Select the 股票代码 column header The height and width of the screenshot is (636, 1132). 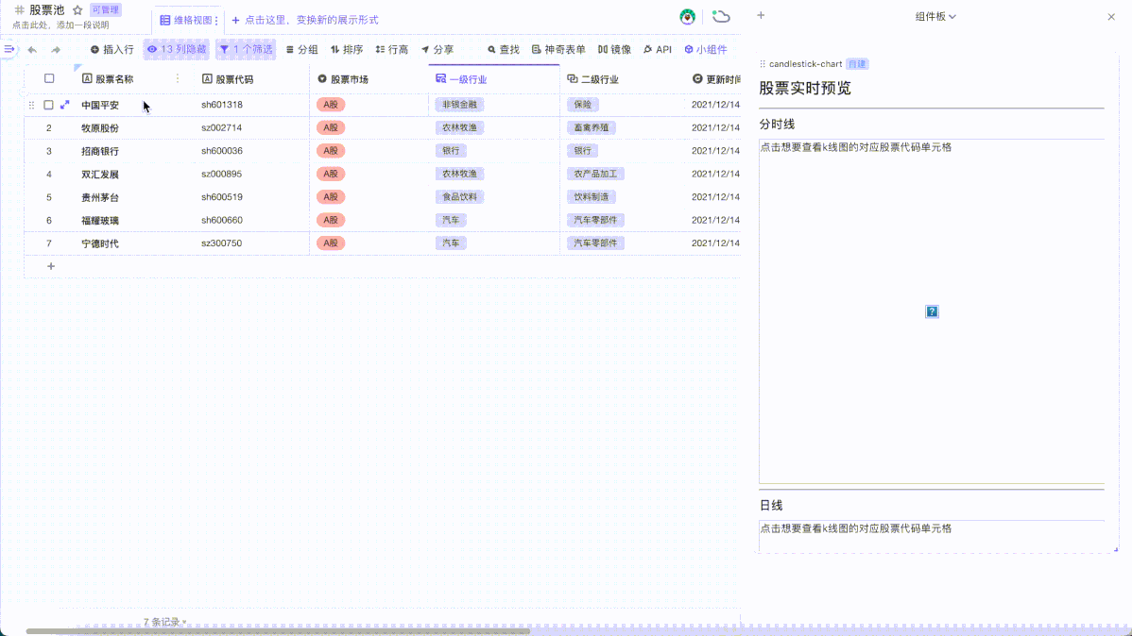249,78
